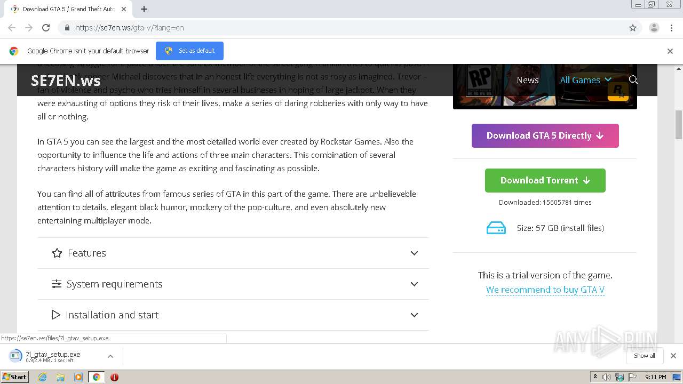The height and width of the screenshot is (384, 683).
Task: Close the GTA 5 download tab
Action: tap(124, 9)
